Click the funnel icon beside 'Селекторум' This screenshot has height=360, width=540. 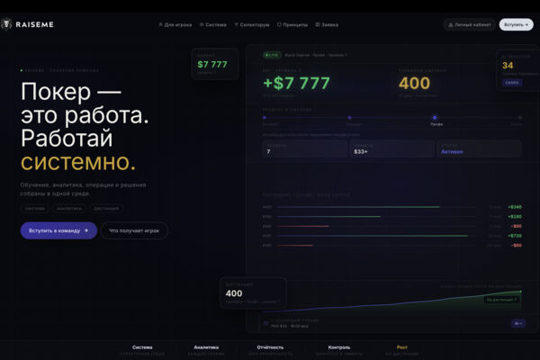coord(236,25)
